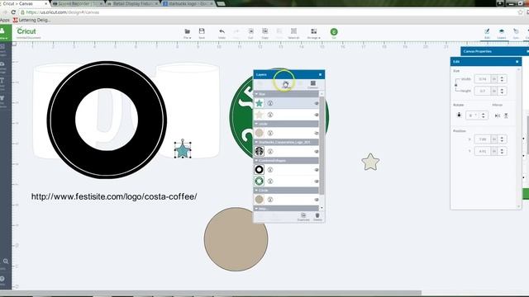Click the Undo arrow in the toolbar
529x297 pixels.
click(x=222, y=33)
